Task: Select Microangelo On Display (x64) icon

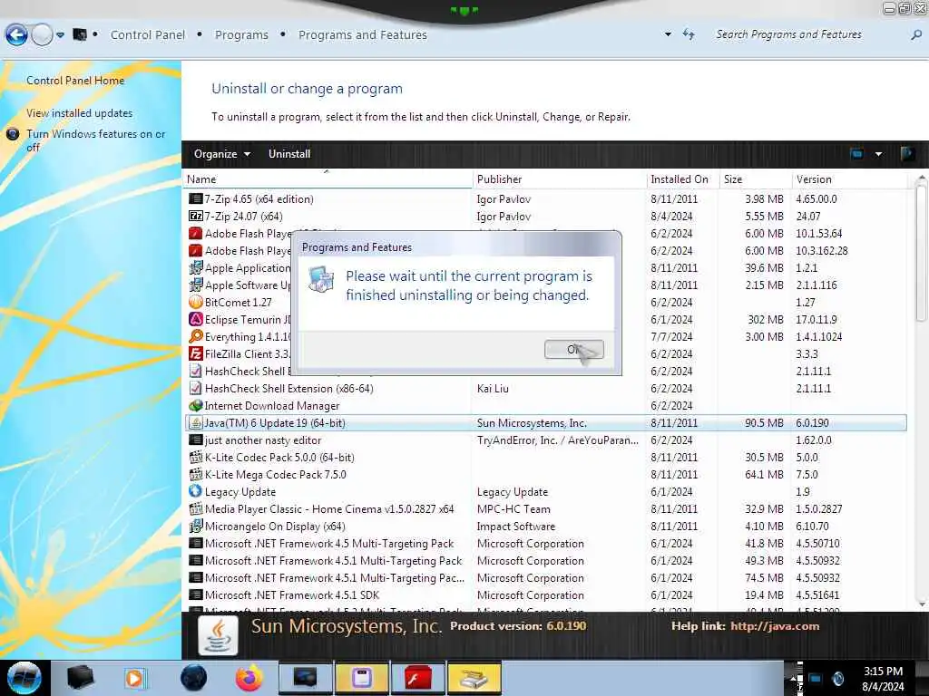Action: click(x=196, y=526)
